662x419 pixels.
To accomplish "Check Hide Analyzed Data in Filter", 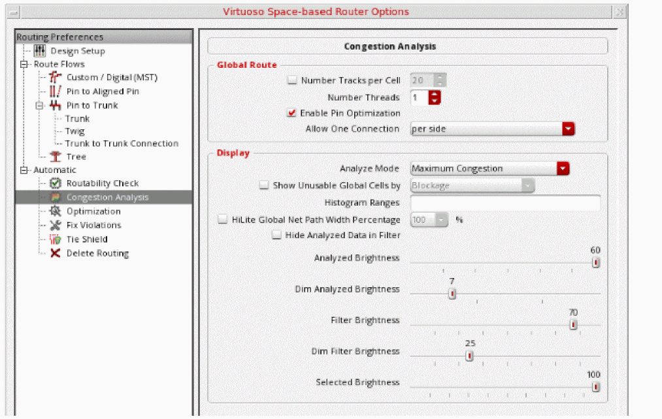I will click(x=276, y=235).
